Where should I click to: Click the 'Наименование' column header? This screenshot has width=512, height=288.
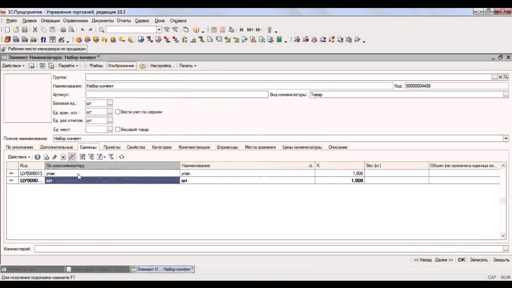point(248,166)
